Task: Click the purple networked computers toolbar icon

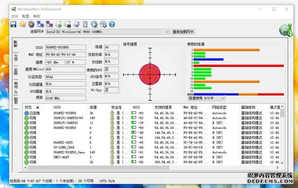Action: (x=49, y=24)
